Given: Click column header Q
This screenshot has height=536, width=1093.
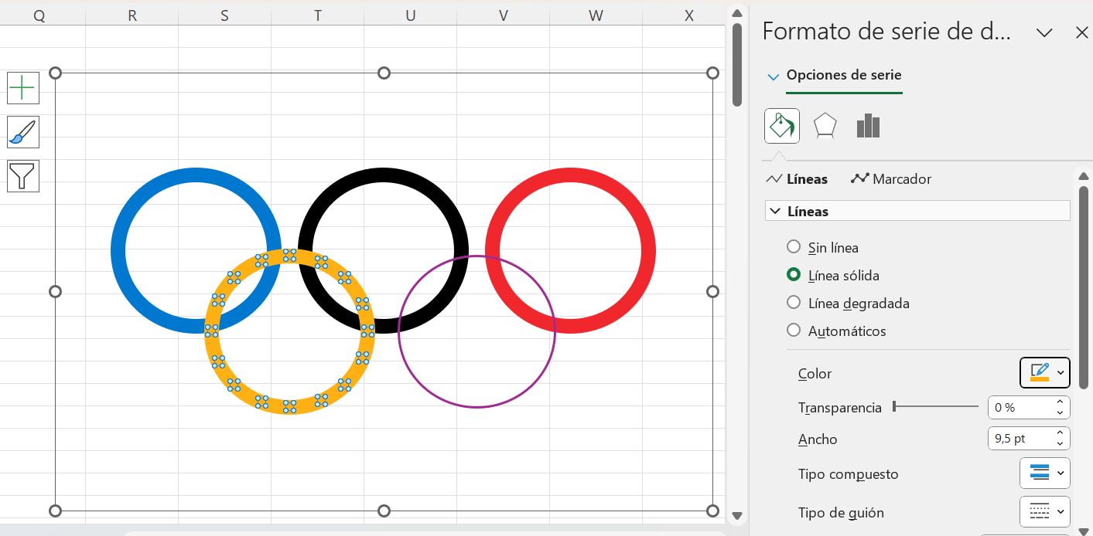Looking at the screenshot, I should tap(39, 15).
